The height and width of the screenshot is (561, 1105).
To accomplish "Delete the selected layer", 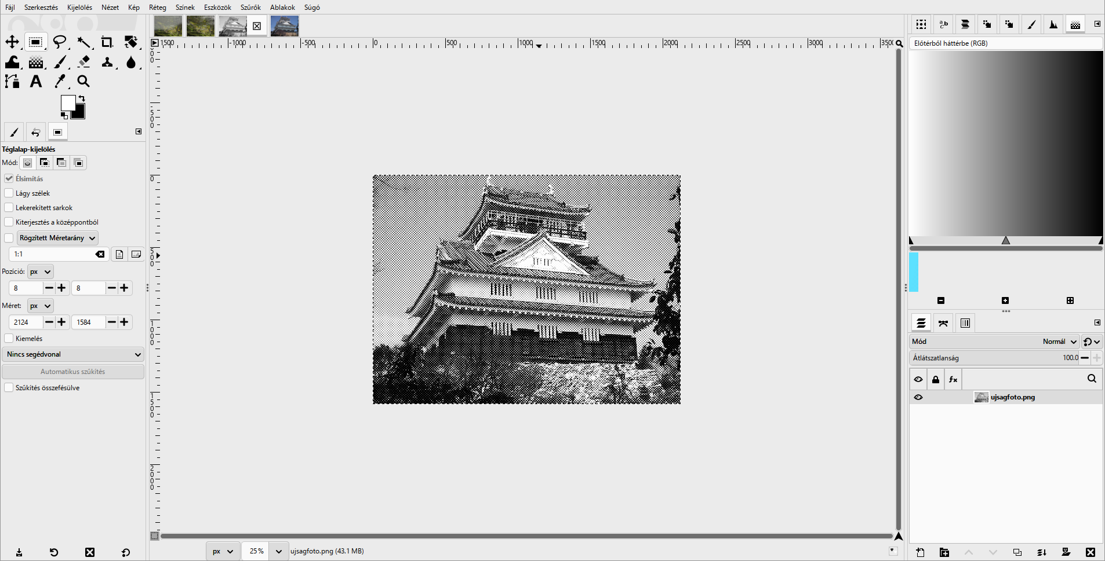I will tap(1091, 552).
